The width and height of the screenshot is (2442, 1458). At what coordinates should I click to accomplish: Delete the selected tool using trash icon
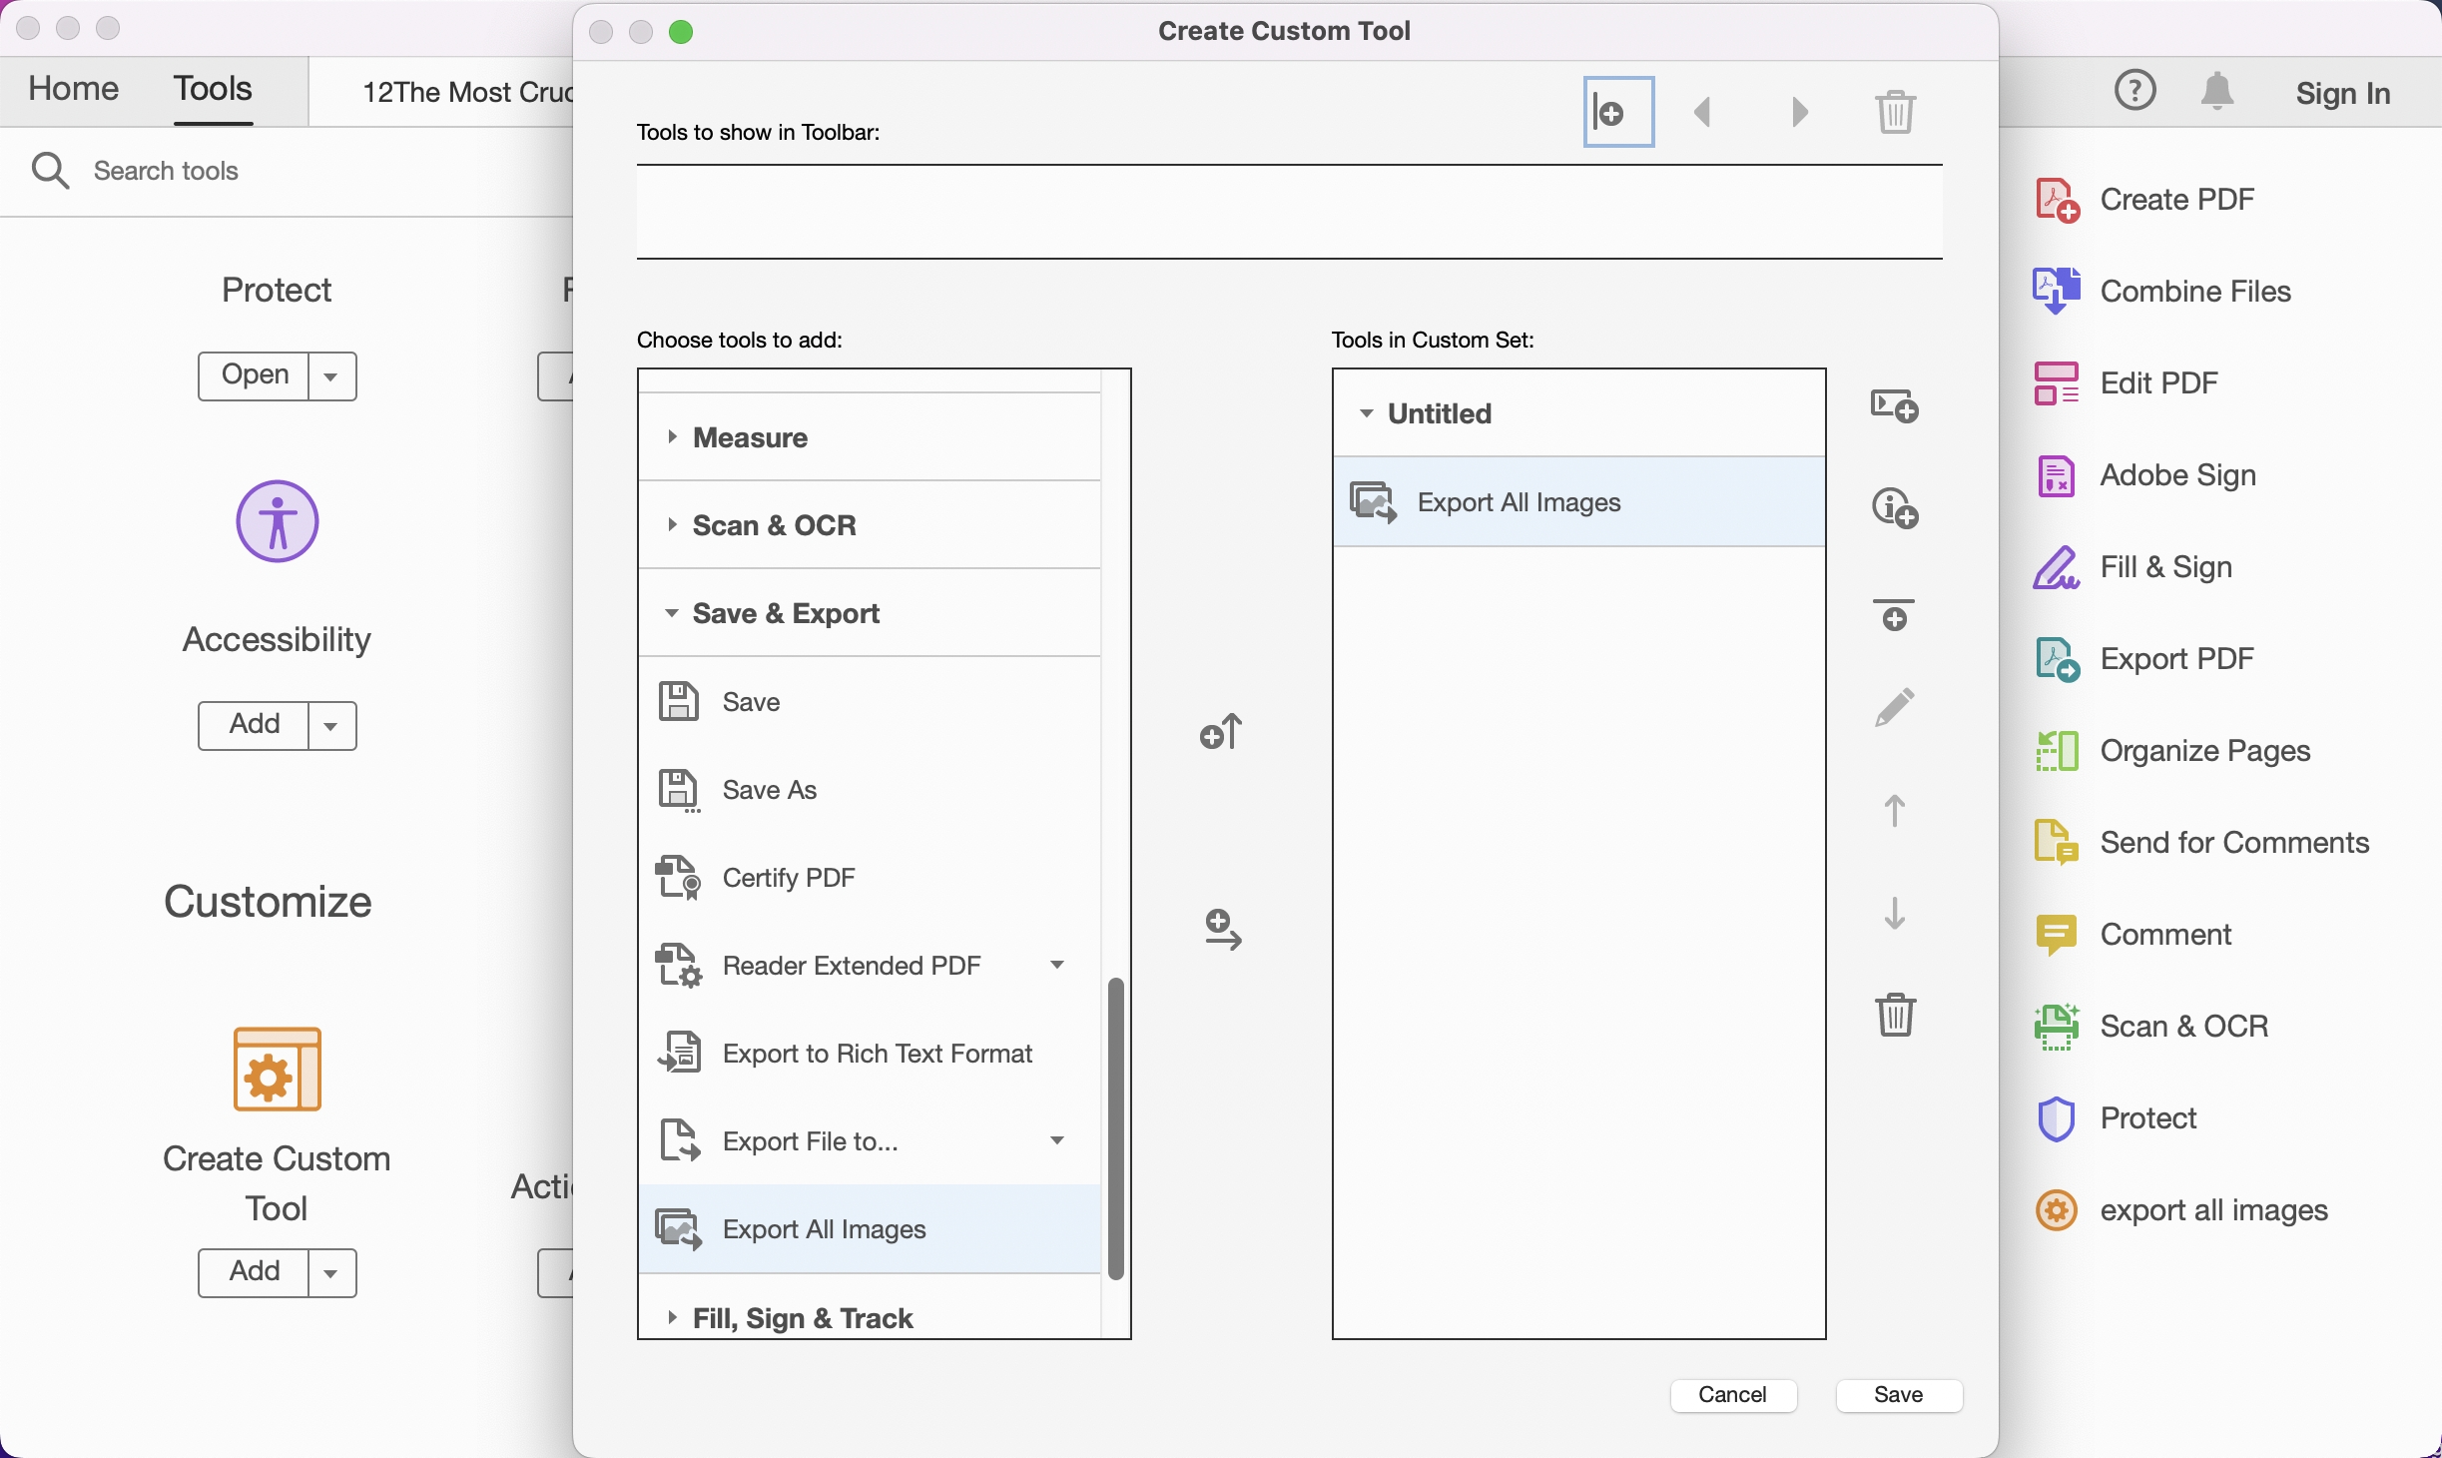coord(1894,1014)
